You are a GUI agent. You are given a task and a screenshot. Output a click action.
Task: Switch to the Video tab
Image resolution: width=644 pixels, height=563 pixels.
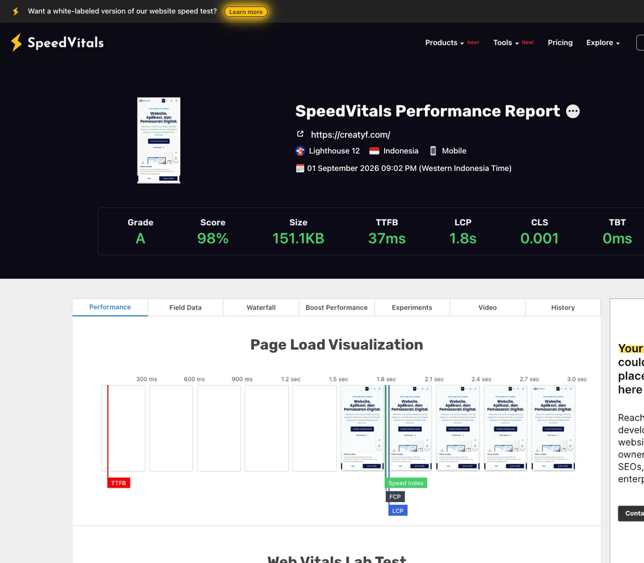coord(488,308)
